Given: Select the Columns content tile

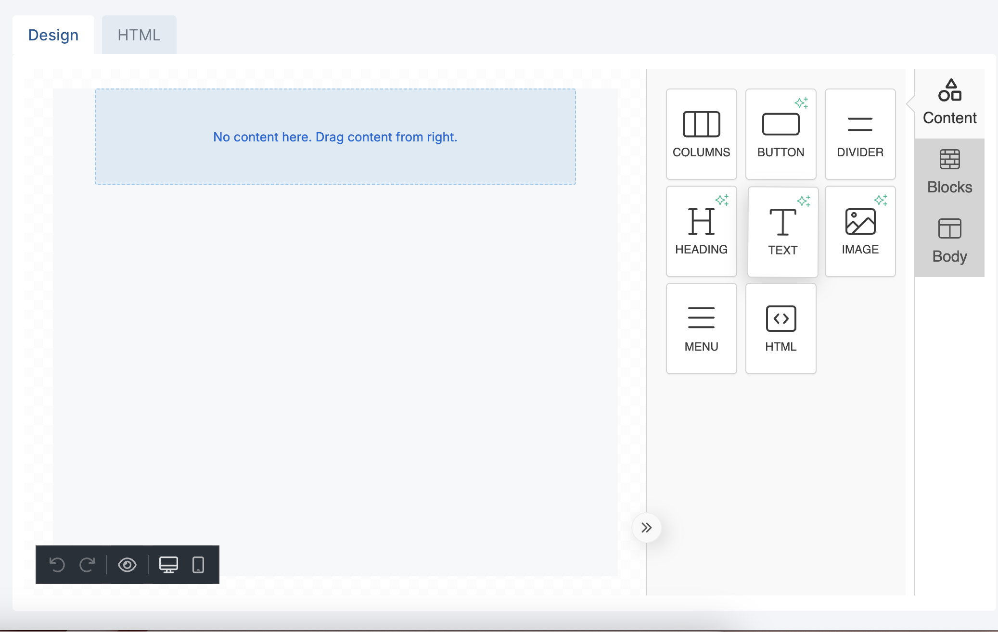Looking at the screenshot, I should 701,134.
